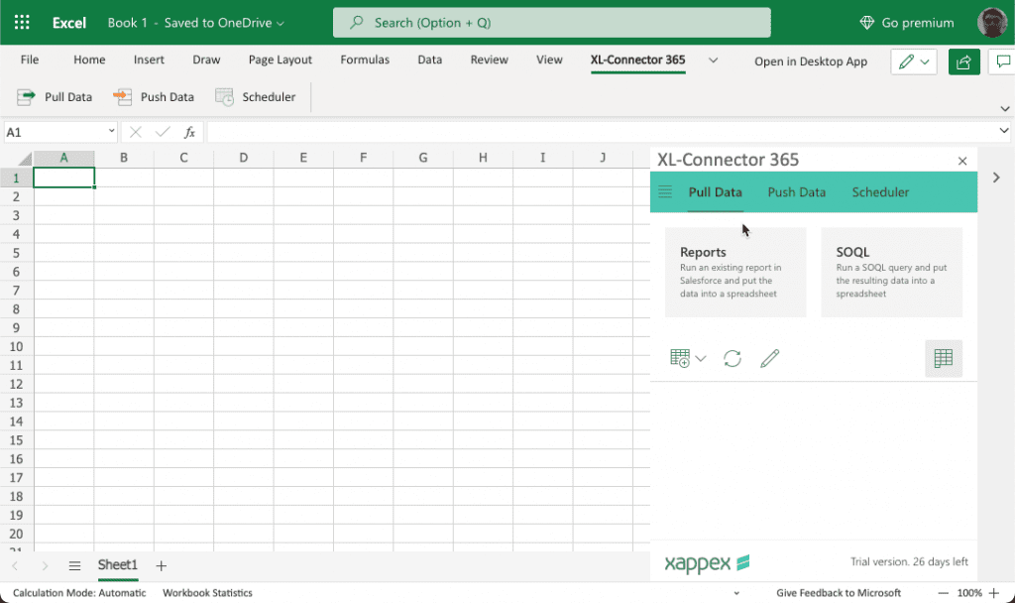Click the green Share icon button
Viewport: 1015px width, 603px height.
coord(961,61)
